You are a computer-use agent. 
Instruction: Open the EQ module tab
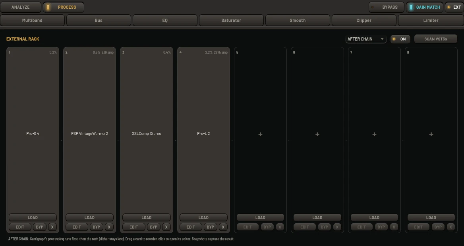click(165, 20)
